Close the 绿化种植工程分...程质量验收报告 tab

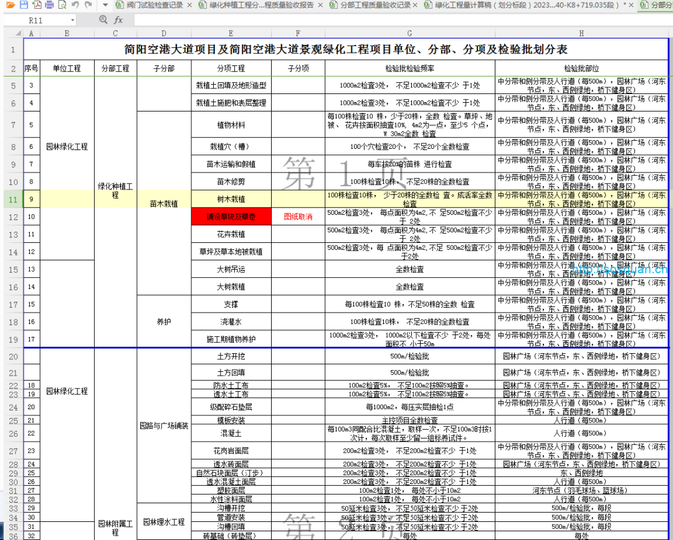321,5
